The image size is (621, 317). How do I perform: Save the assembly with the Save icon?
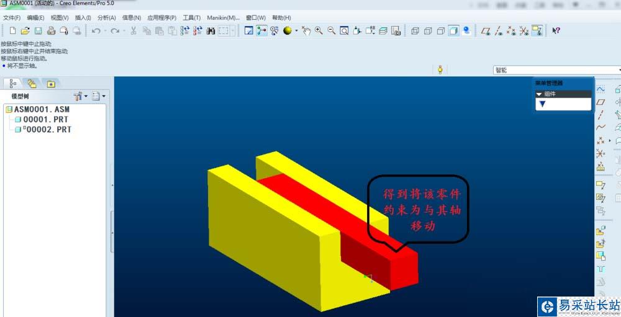pyautogui.click(x=38, y=30)
